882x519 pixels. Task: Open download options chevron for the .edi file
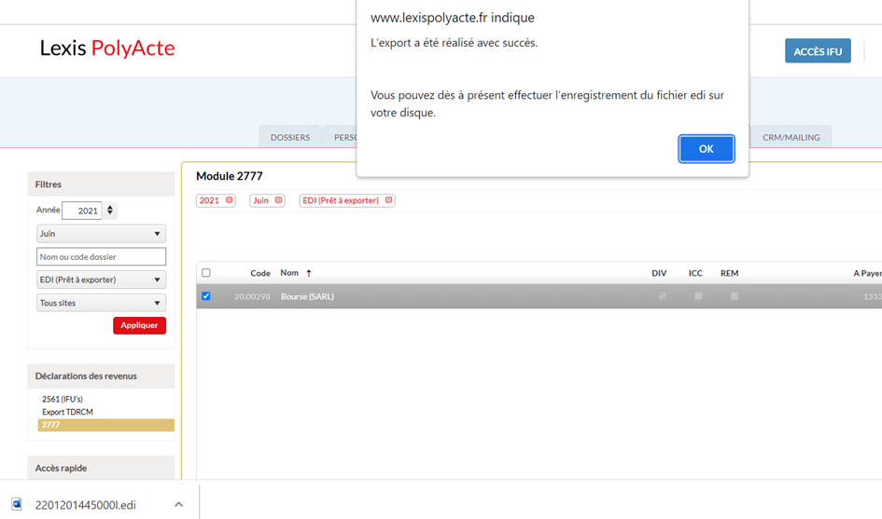coord(178,504)
